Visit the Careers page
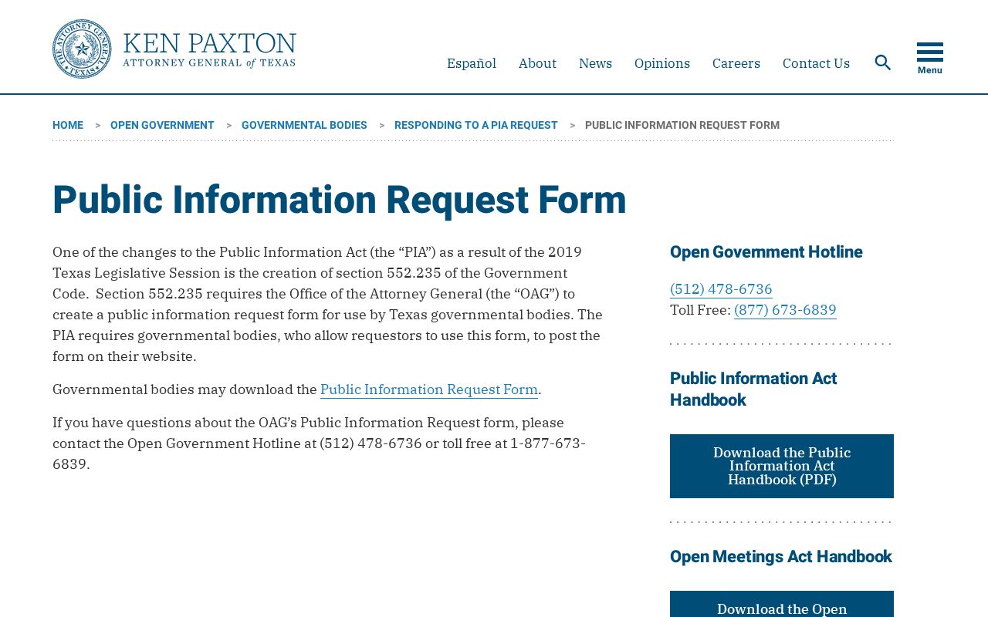 pyautogui.click(x=736, y=63)
